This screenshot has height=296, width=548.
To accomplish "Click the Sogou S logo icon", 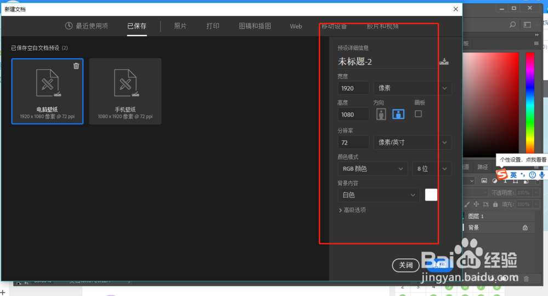I will click(x=502, y=174).
